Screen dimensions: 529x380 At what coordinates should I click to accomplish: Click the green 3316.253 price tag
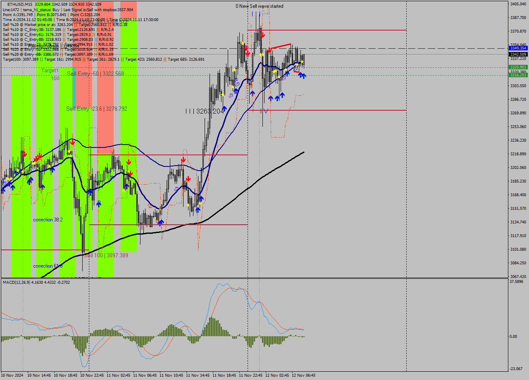[x=518, y=75]
